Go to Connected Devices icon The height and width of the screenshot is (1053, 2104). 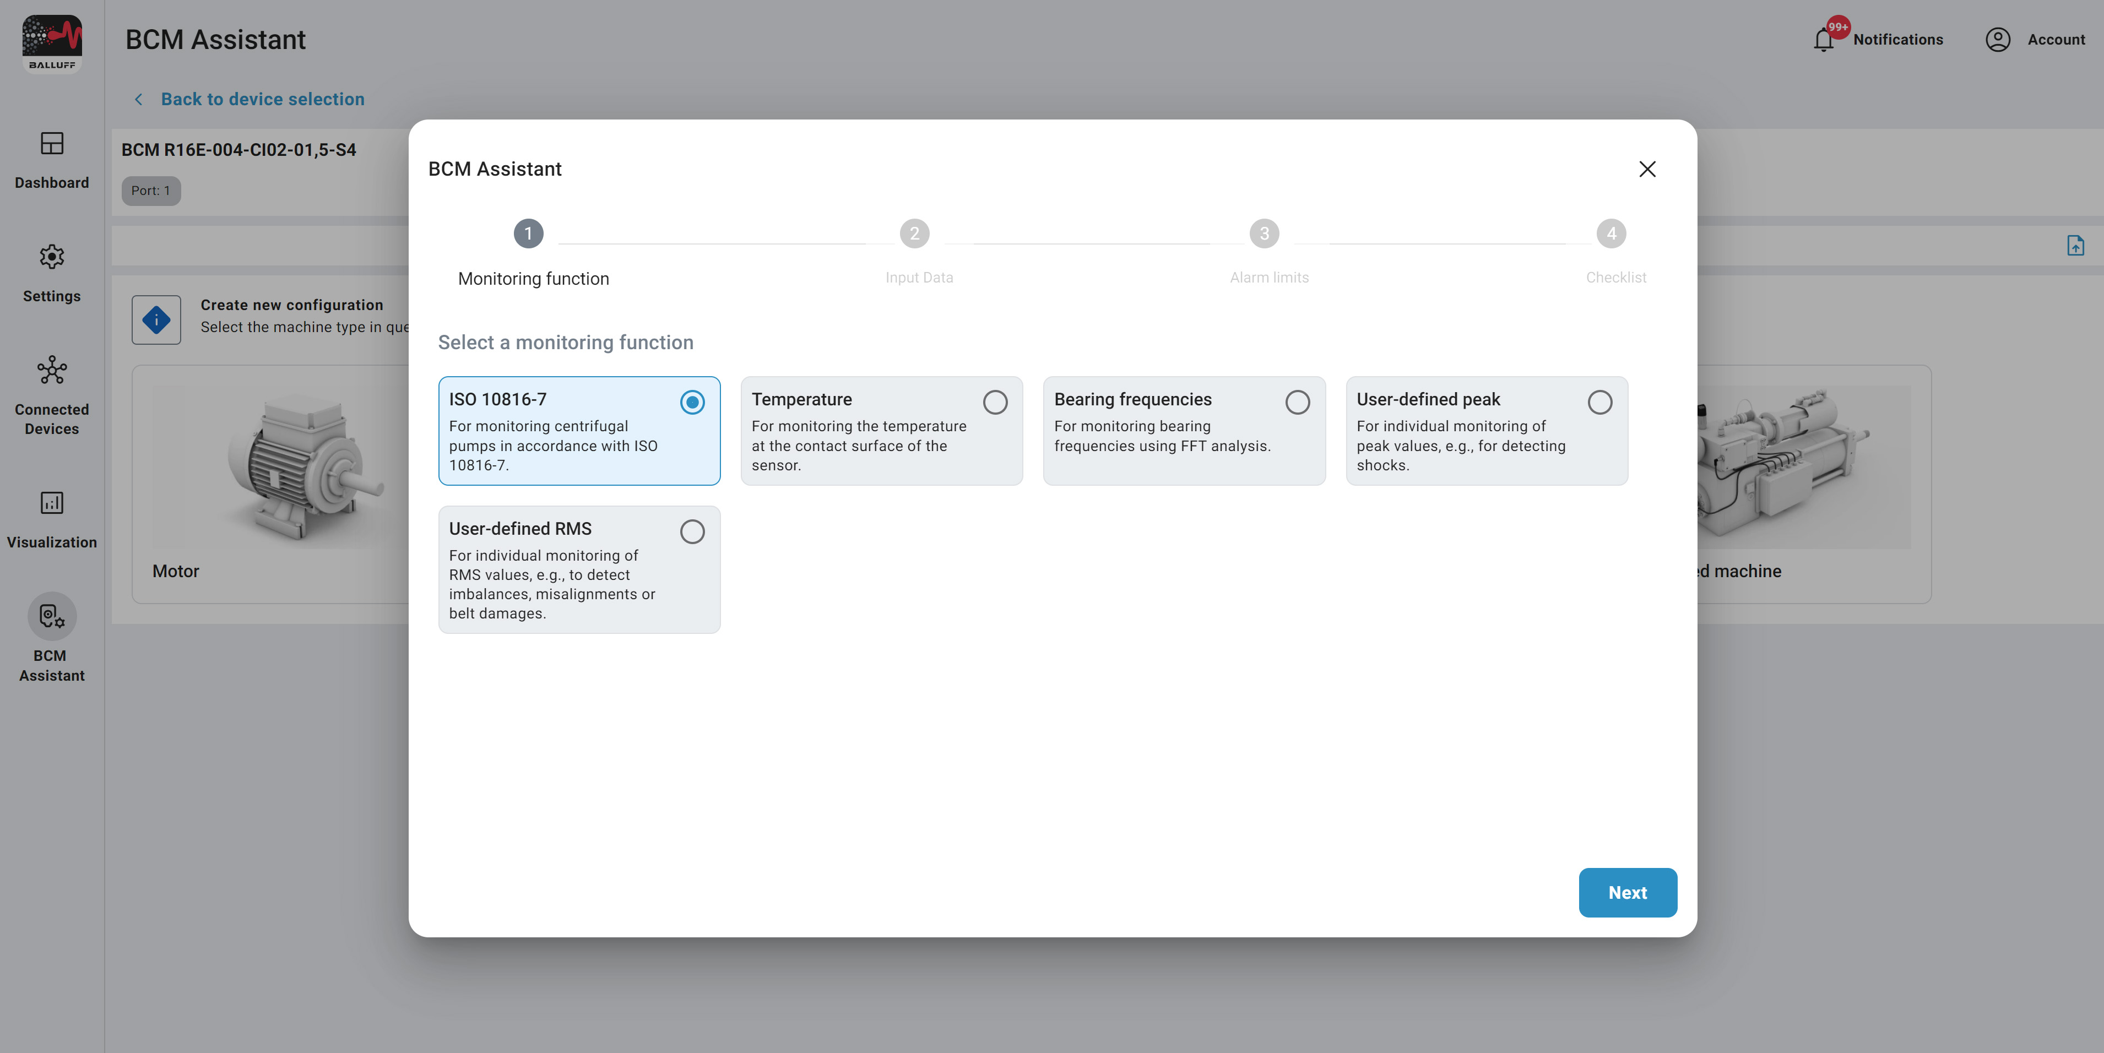tap(51, 370)
